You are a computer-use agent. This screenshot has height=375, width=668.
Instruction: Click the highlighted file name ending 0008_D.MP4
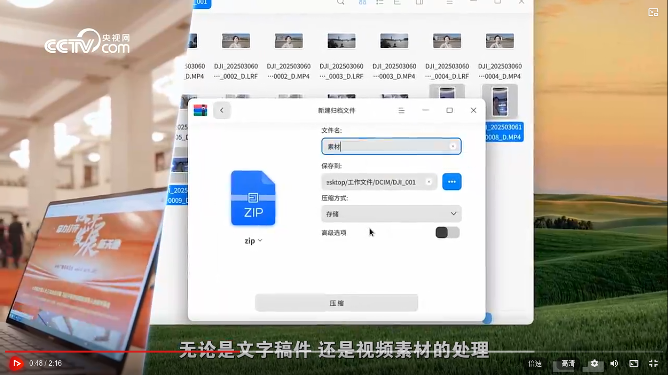504,132
